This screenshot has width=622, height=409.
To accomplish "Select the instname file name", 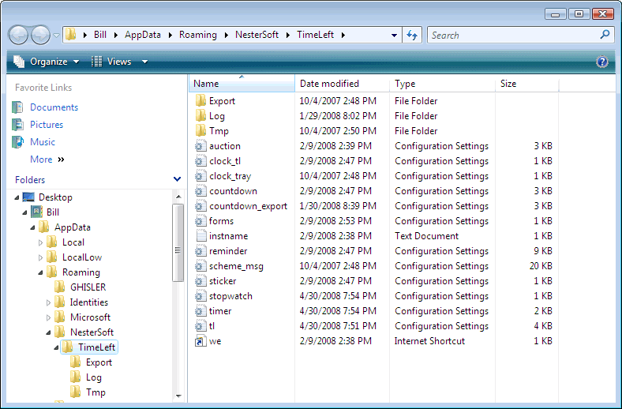I will (228, 236).
